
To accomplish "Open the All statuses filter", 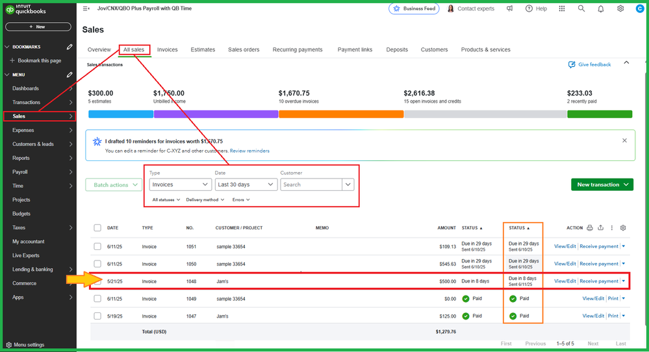I will pyautogui.click(x=166, y=200).
